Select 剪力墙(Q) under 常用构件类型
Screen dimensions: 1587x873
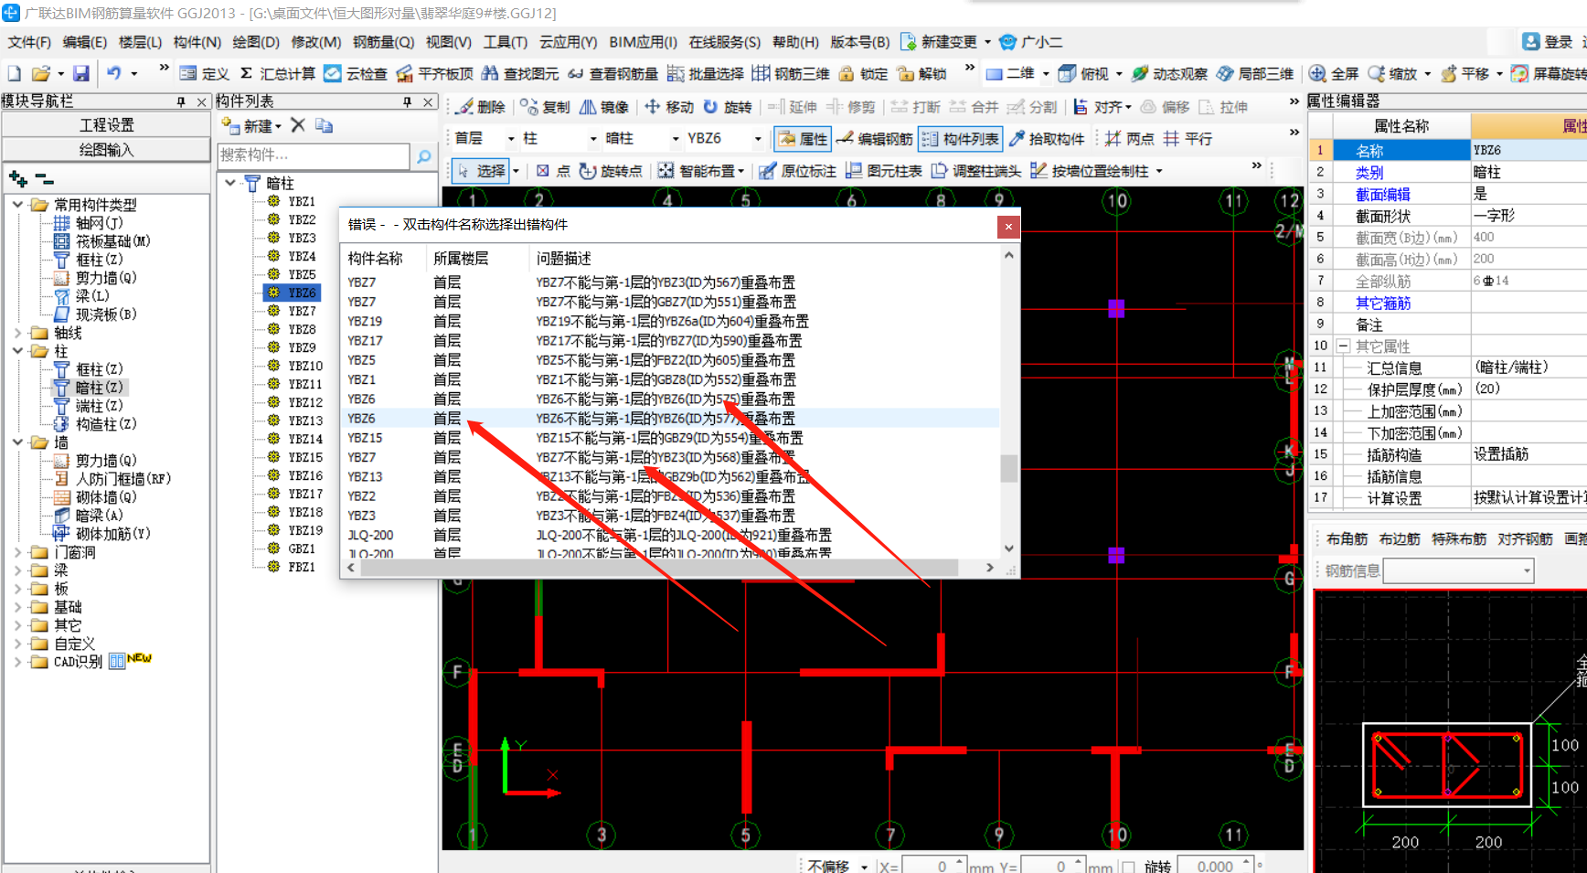(105, 278)
